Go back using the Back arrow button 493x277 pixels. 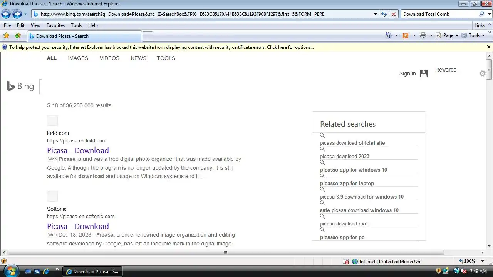click(x=6, y=14)
